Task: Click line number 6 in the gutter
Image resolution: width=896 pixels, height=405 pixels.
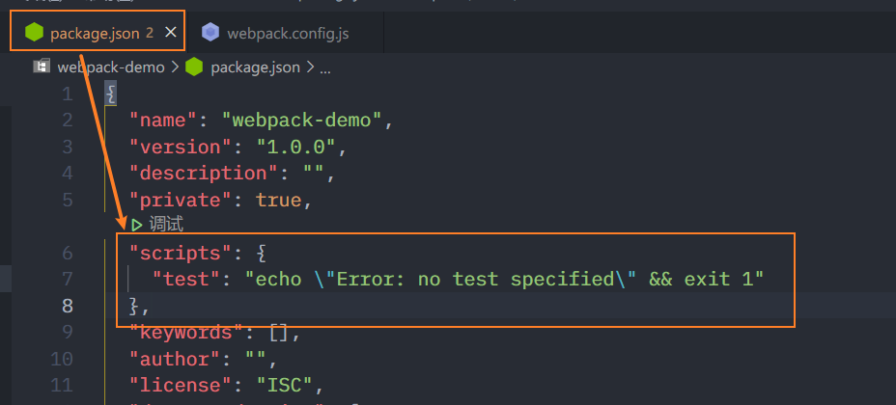Action: (68, 253)
